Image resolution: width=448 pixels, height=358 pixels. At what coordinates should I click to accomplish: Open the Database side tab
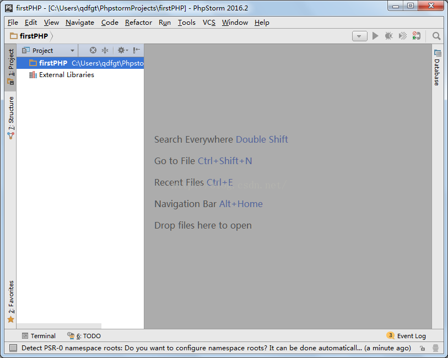pos(437,68)
